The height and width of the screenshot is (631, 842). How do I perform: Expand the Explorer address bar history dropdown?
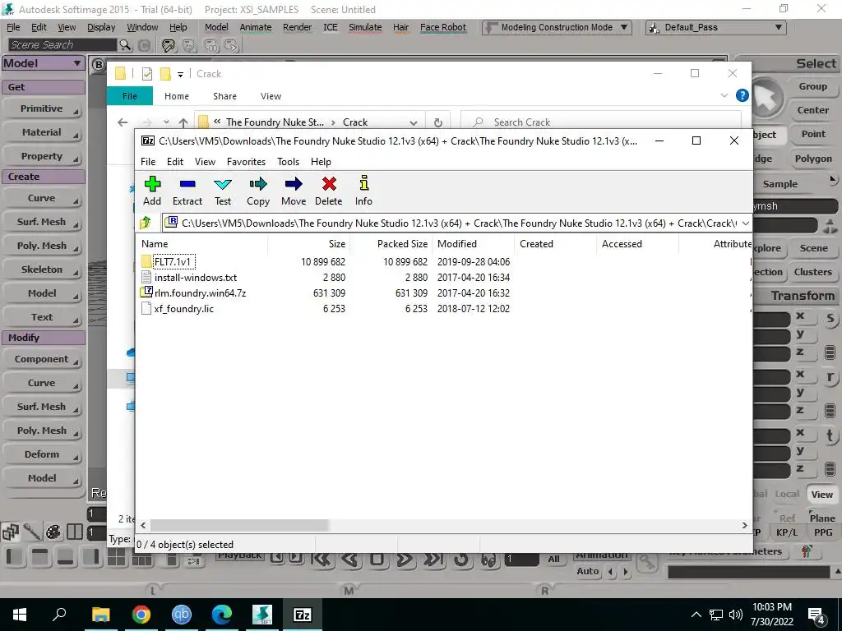click(413, 122)
